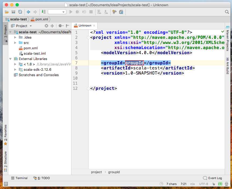Screen dimensions: 232x189
Task: Open the Event Log
Action: pos(212,178)
